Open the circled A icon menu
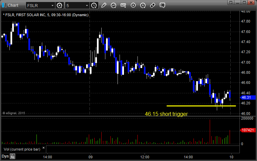257x161 pixels. [143, 5]
